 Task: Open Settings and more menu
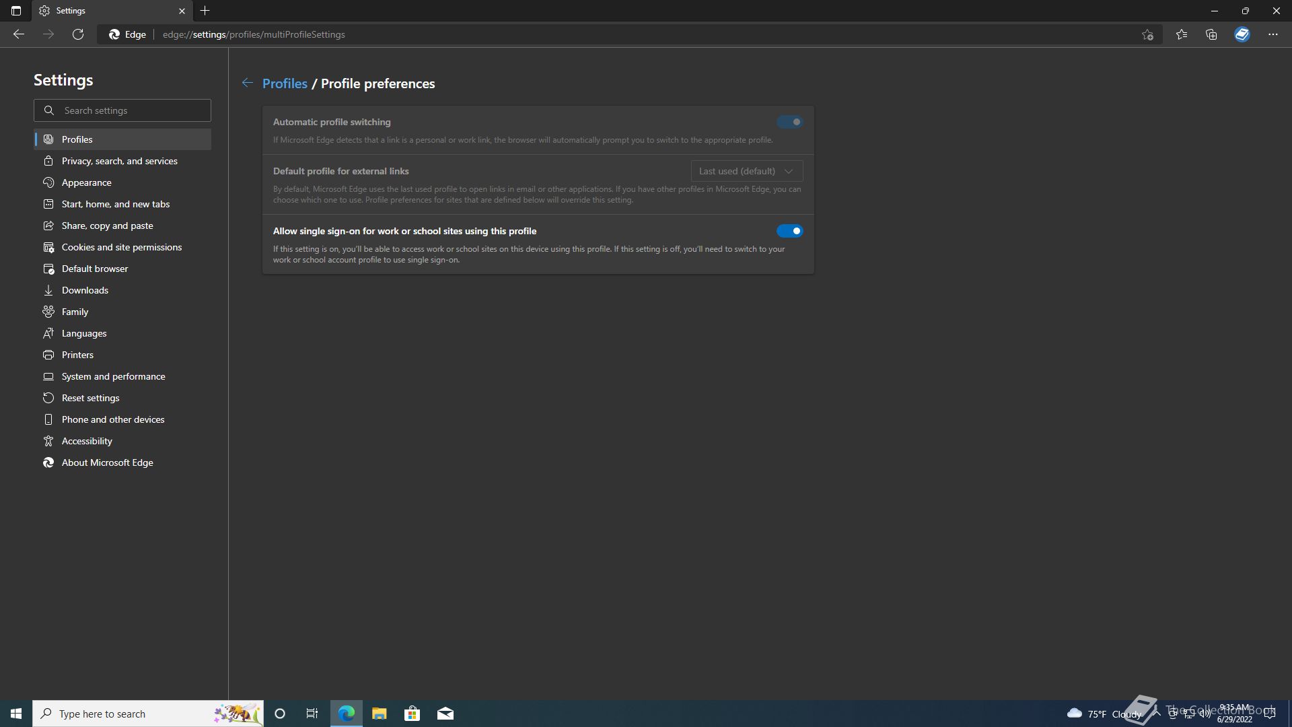pyautogui.click(x=1273, y=34)
